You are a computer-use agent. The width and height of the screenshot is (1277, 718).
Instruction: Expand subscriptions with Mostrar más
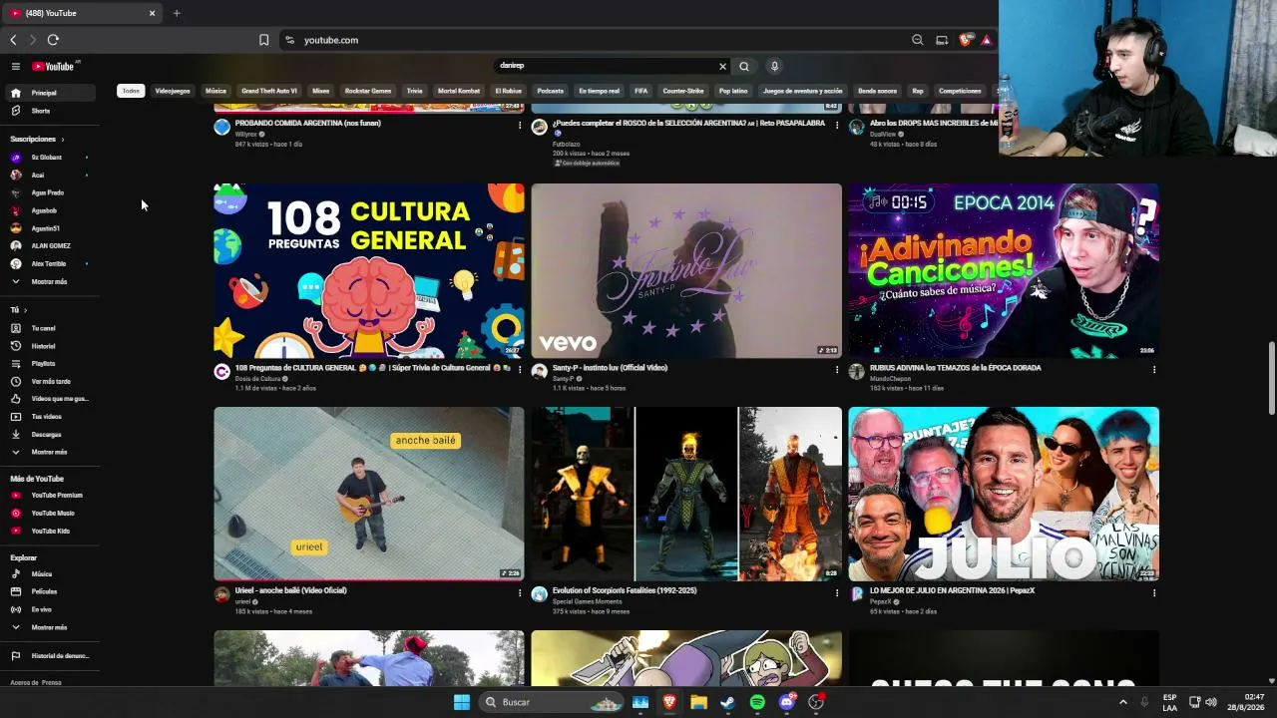(49, 282)
